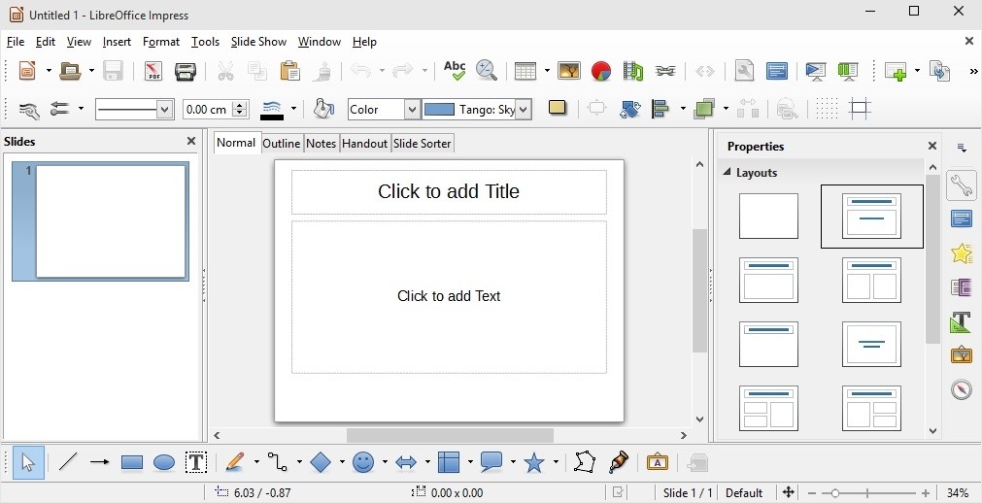Open the Fontwork Gallery tool

pos(658,463)
